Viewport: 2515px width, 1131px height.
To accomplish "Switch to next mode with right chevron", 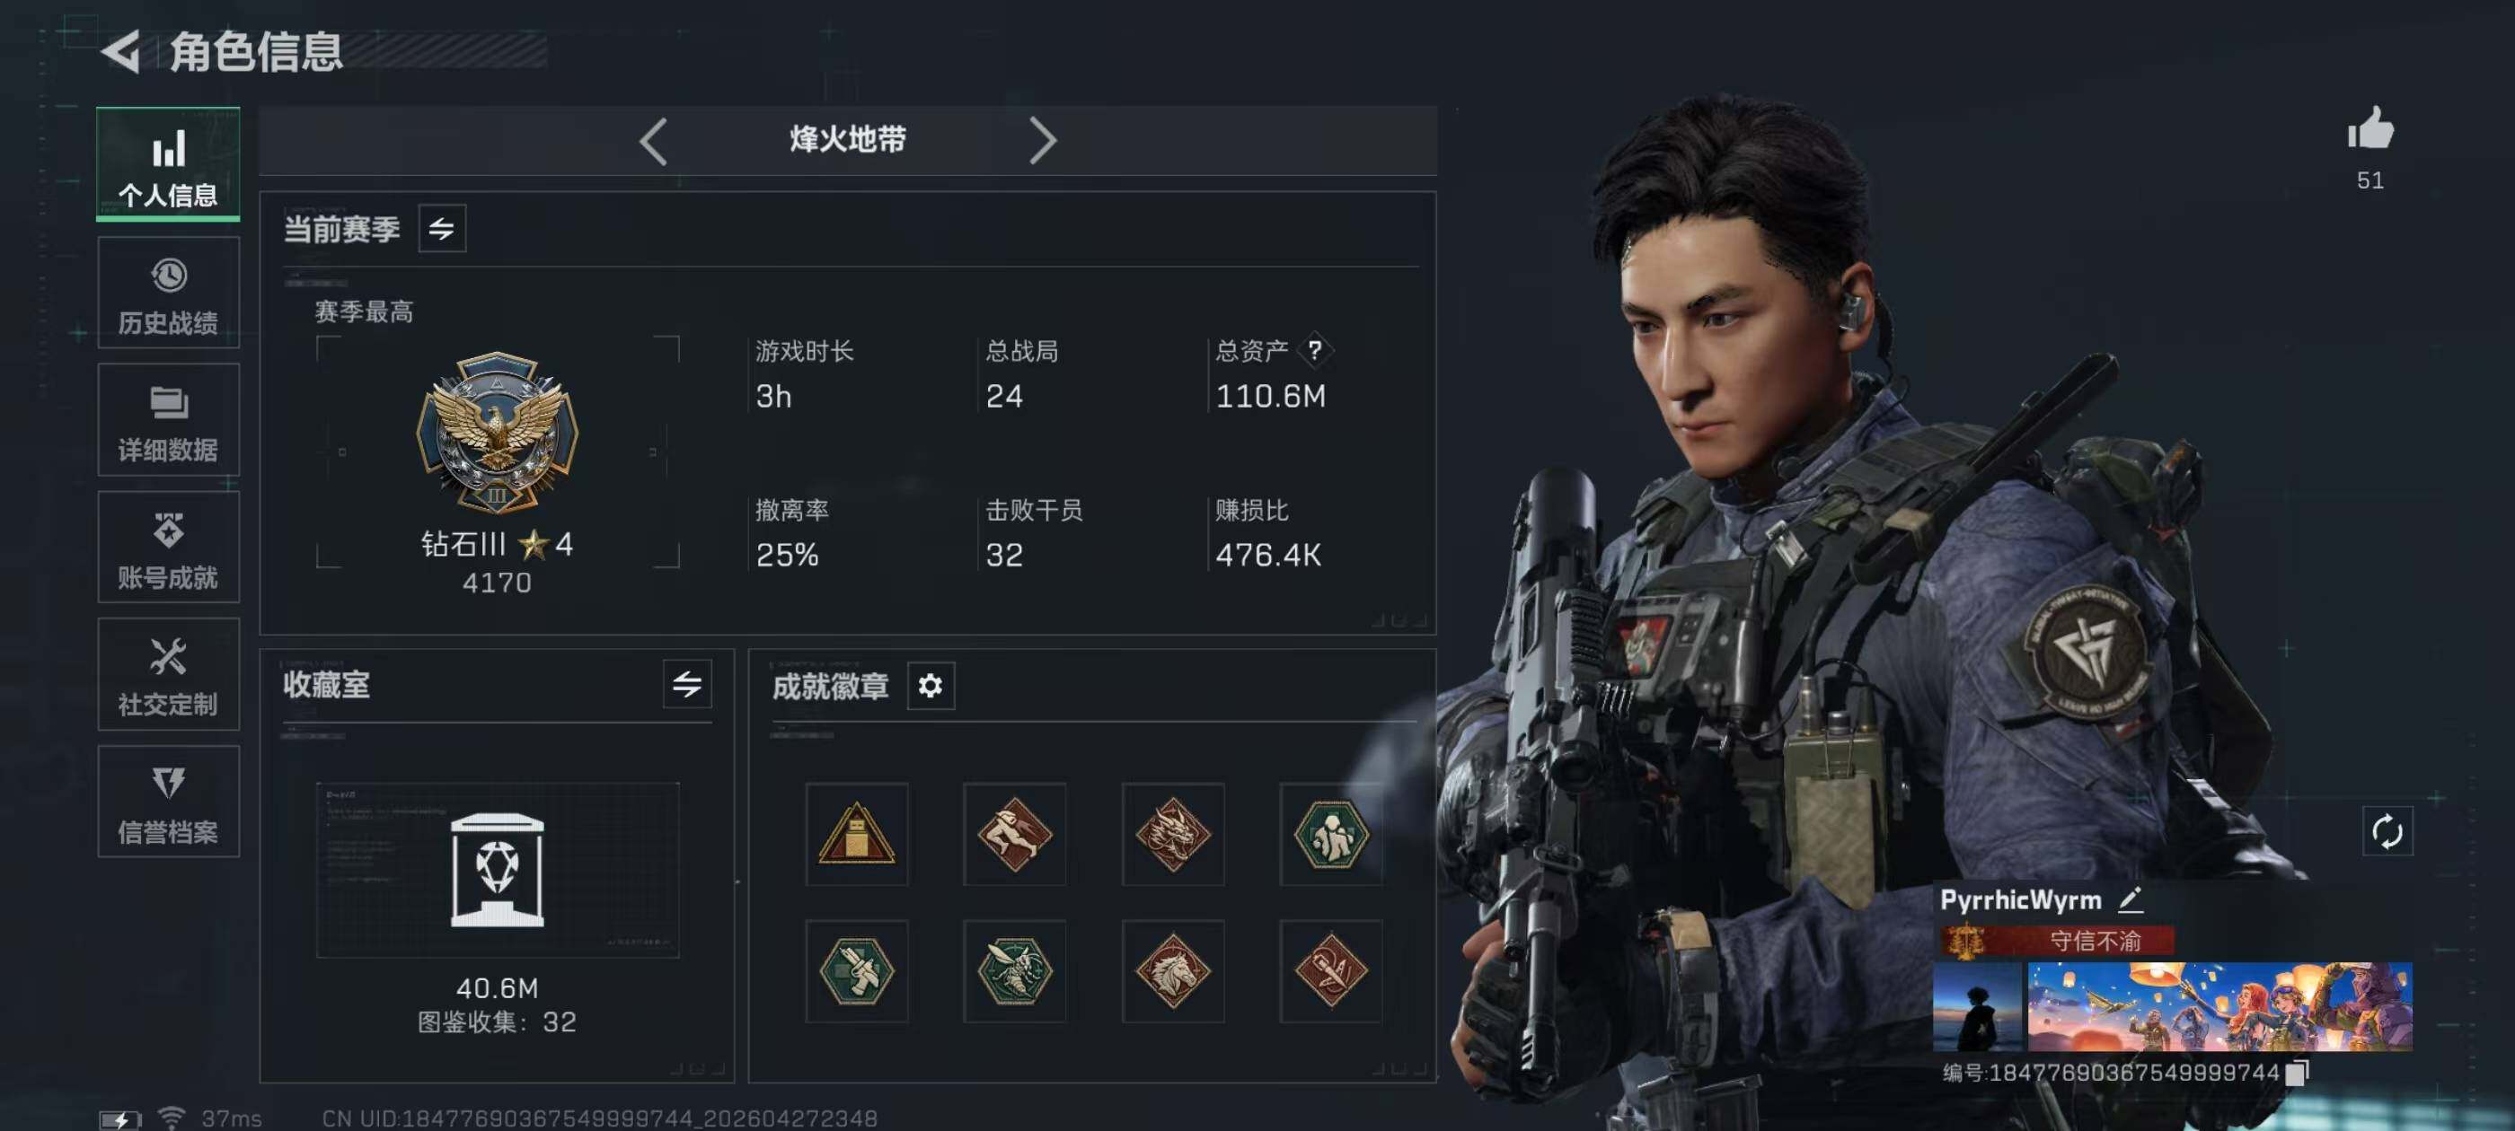I will 1043,142.
